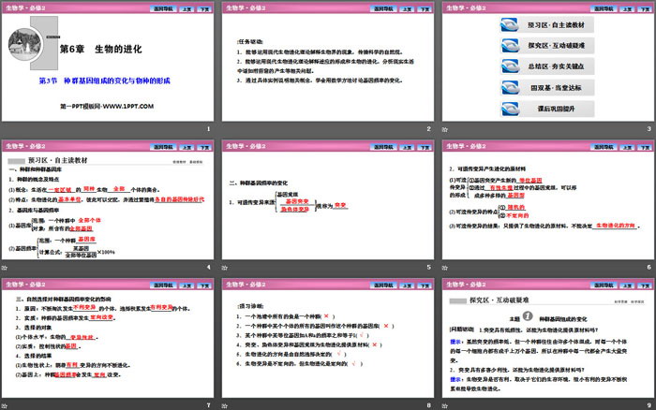Screen dimensions: 656x410
Task: Open the 总结区·夯实关键点 button on slide 3
Action: [x=547, y=66]
